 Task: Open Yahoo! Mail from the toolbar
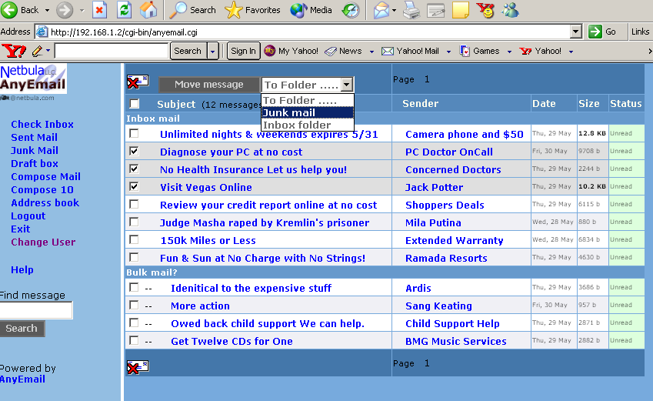410,51
